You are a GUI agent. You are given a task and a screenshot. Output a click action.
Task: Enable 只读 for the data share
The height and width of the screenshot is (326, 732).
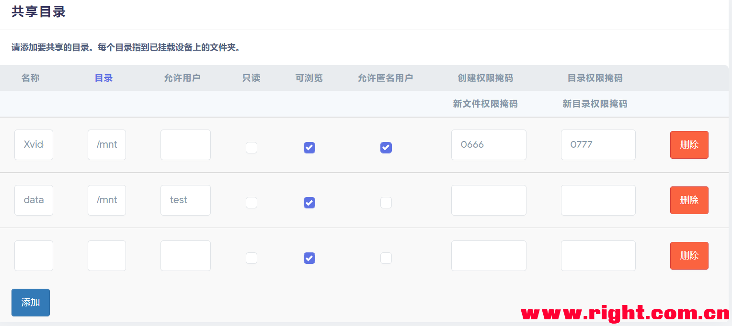[252, 203]
